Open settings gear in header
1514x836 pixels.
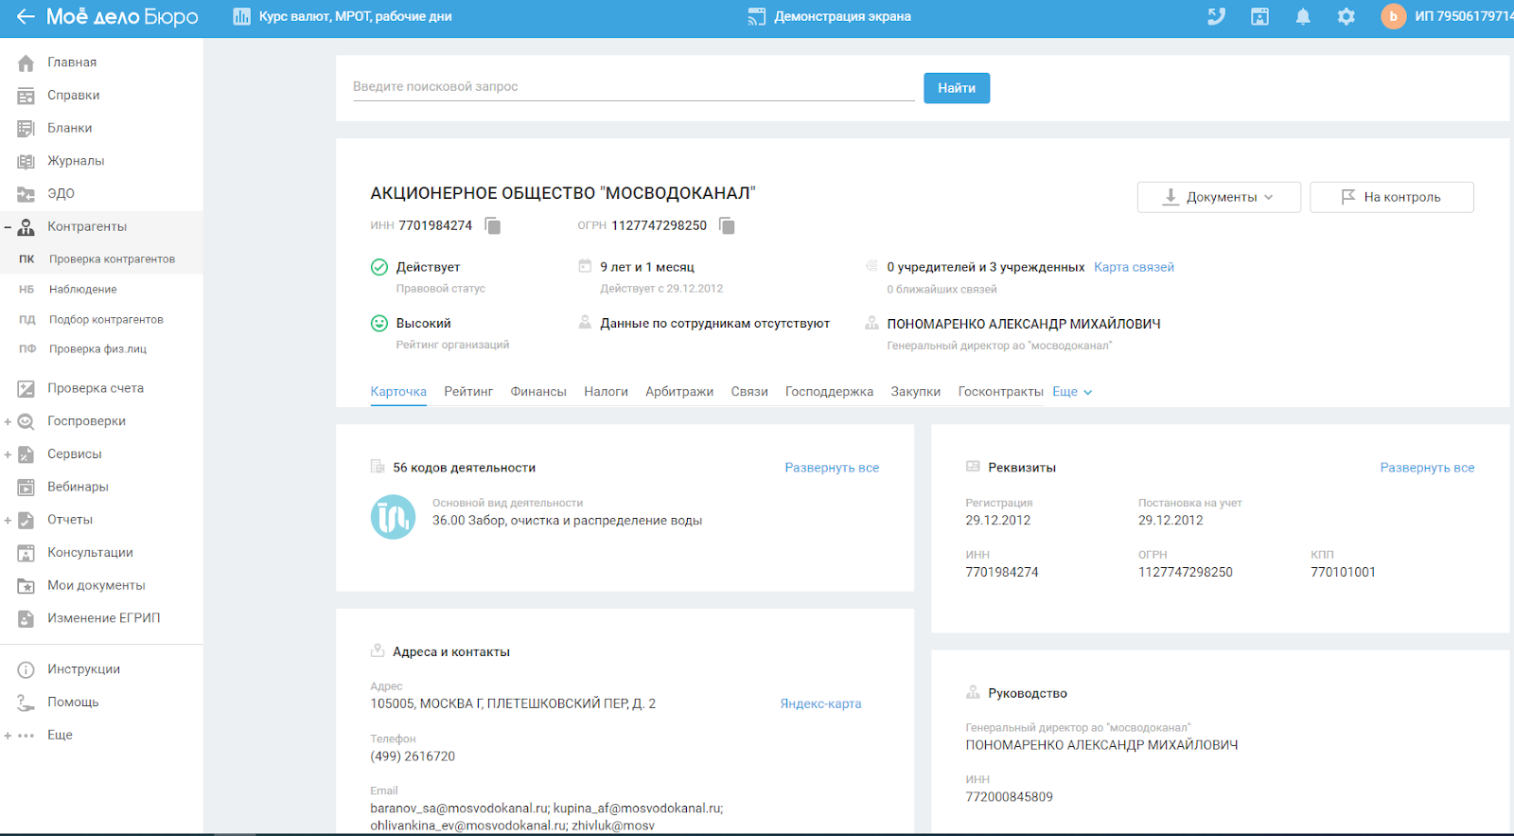tap(1347, 16)
